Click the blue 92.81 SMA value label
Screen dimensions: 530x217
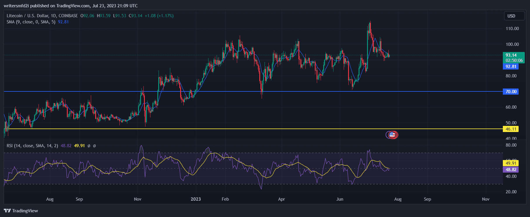tap(510, 67)
